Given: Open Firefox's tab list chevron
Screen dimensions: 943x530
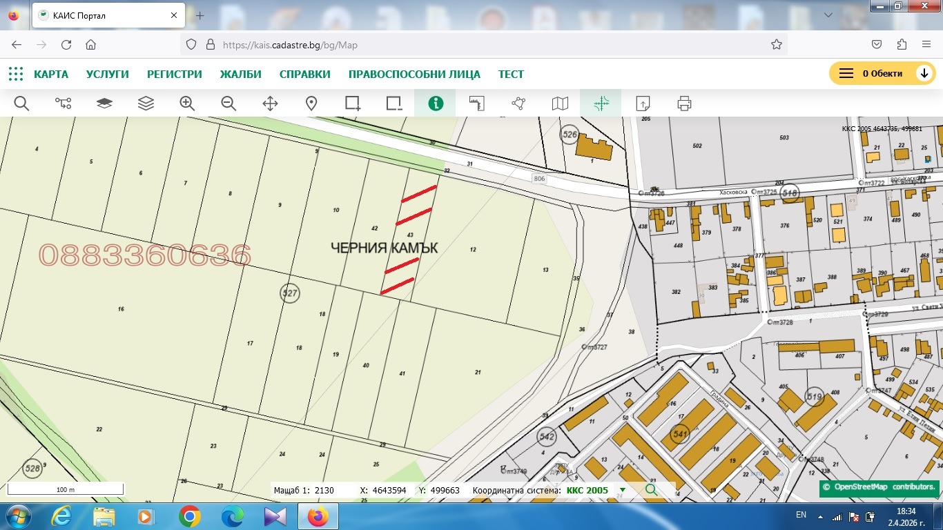Looking at the screenshot, I should coord(828,14).
